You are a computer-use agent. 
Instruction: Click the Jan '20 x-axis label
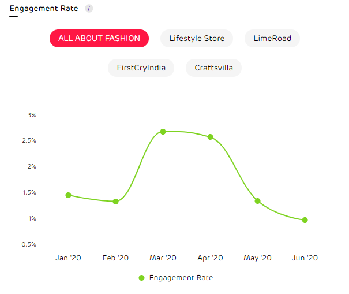[x=69, y=258]
